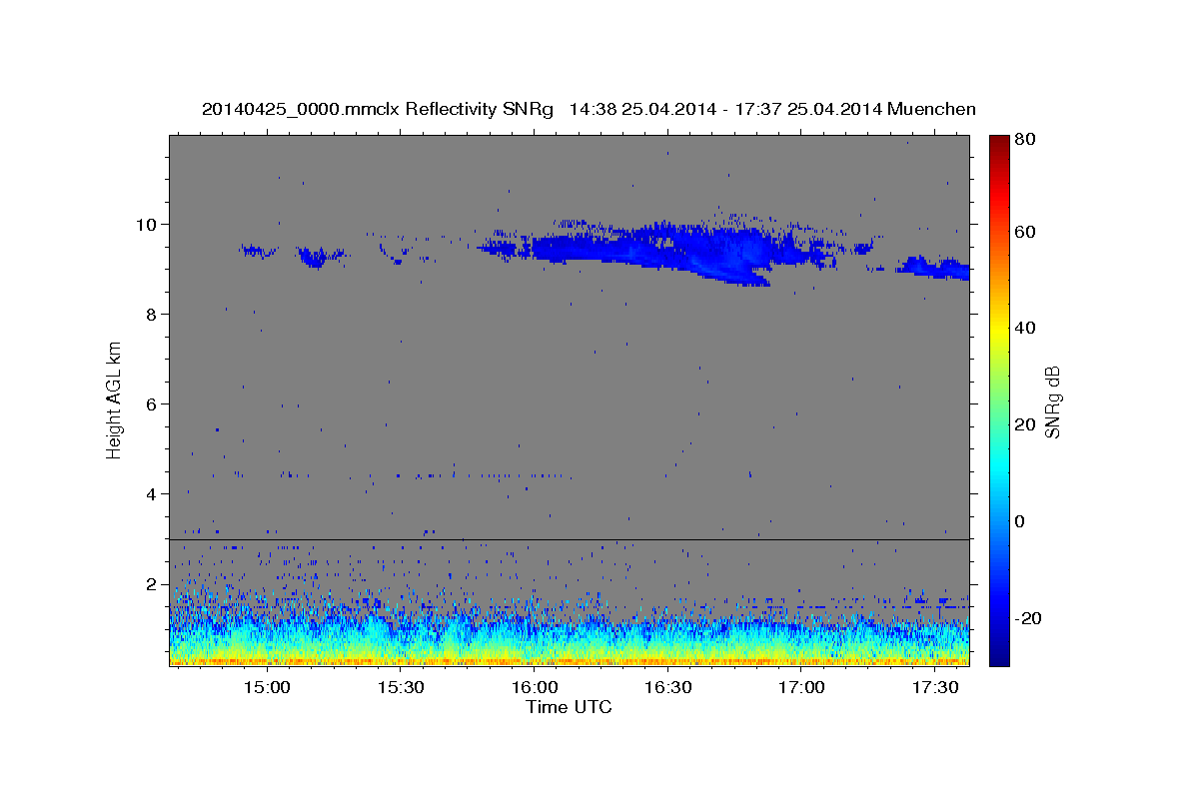The width and height of the screenshot is (1199, 799).
Task: Click the 17:30 time tick label
Action: pos(935,688)
